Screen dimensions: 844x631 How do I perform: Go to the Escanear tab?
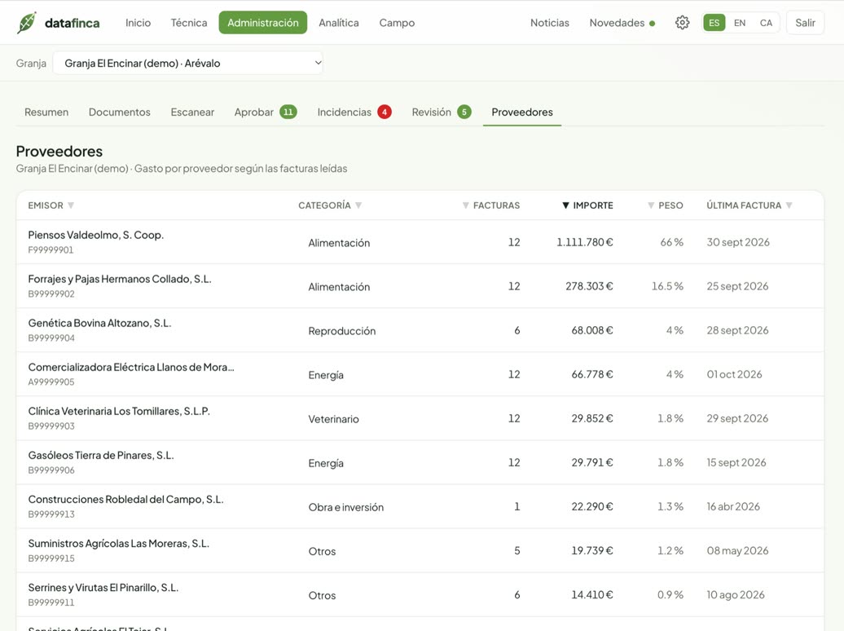pyautogui.click(x=192, y=112)
